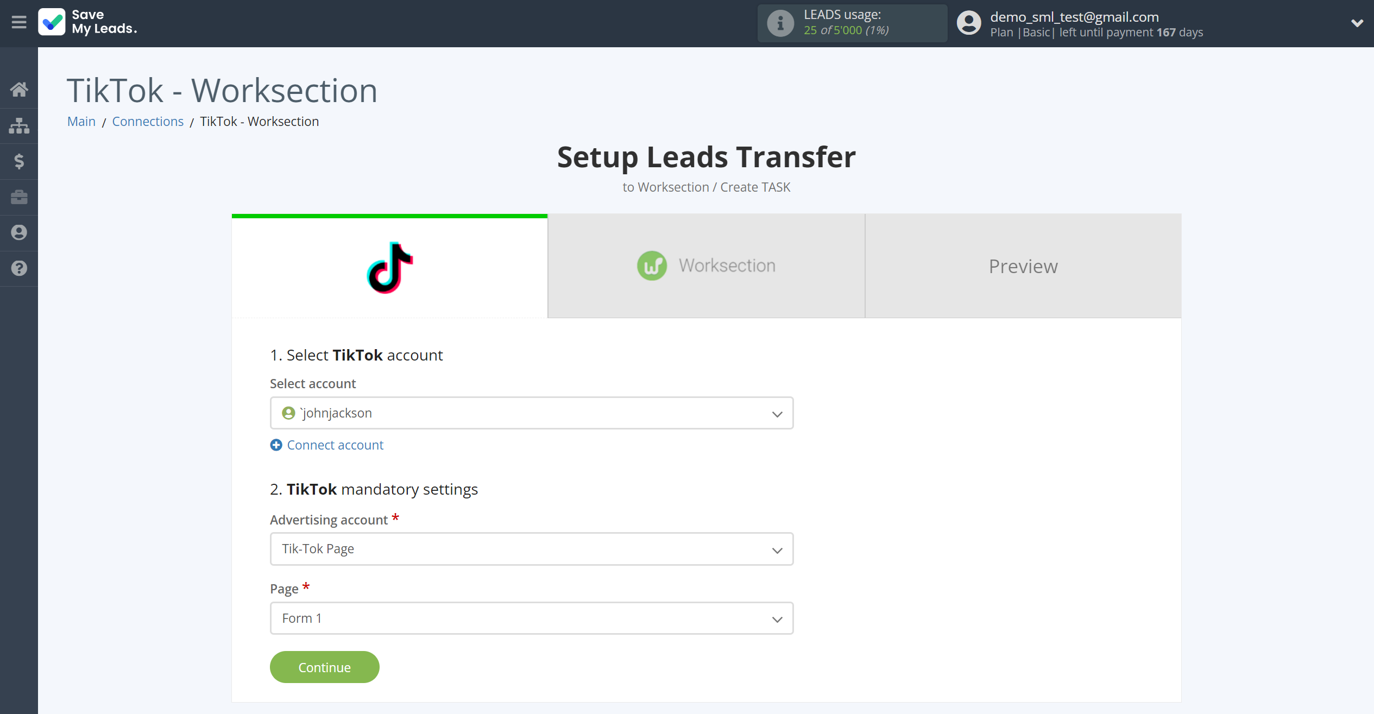Viewport: 1374px width, 714px height.
Task: Switch to the Worksection tab
Action: coord(706,266)
